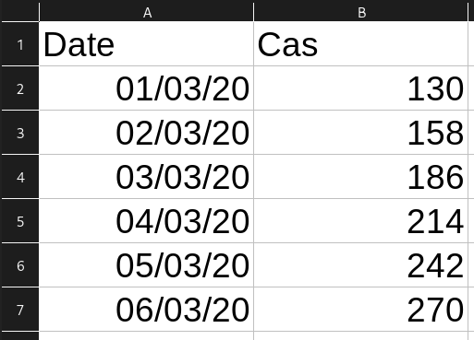Screen dimensions: 474x340
Task: Select column B header
Action: point(361,12)
